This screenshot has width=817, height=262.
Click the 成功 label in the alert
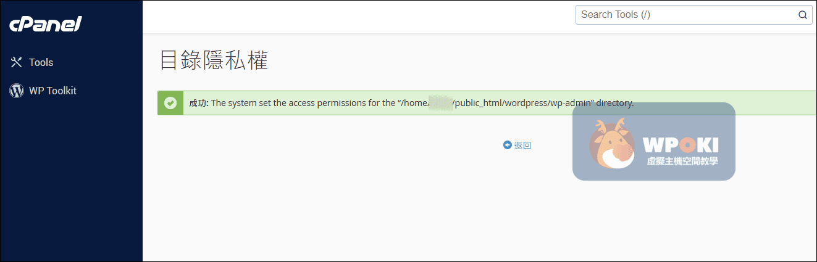198,103
